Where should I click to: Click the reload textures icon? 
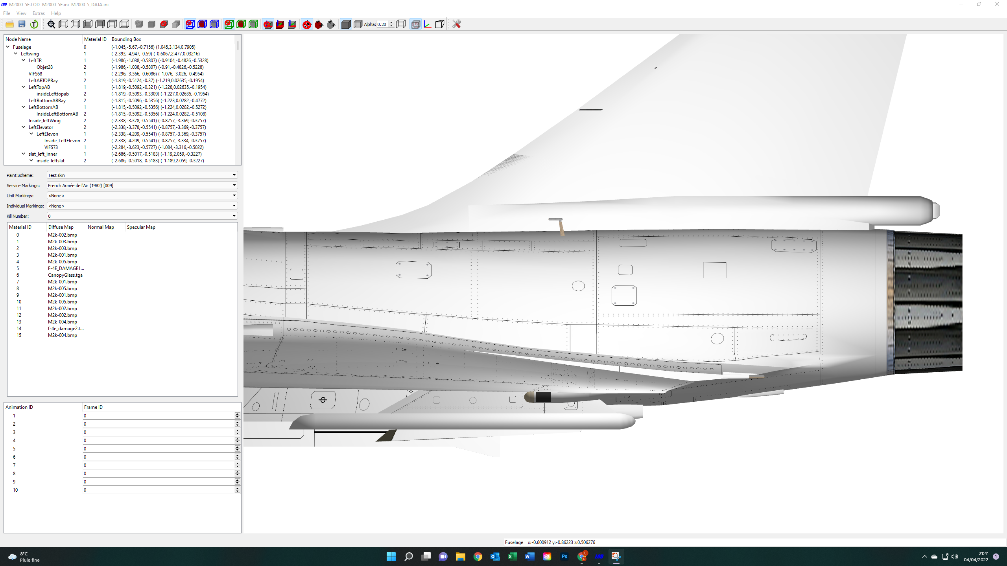(34, 24)
